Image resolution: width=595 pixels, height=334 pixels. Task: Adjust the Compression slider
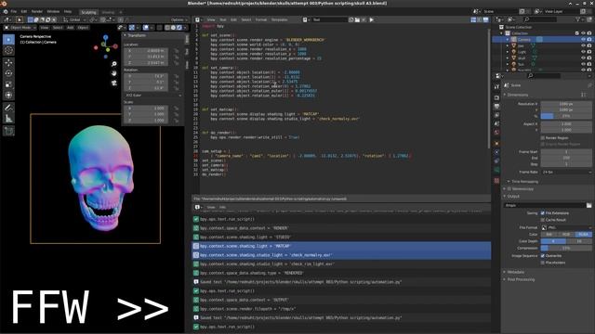(x=566, y=249)
